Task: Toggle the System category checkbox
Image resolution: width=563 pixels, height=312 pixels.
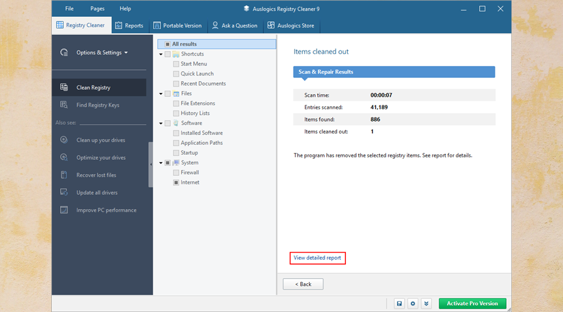Action: [167, 163]
